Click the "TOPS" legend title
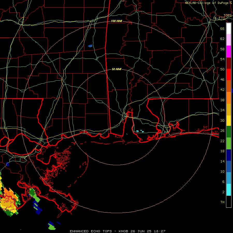Screen dimensions: 233x233 pos(228,16)
